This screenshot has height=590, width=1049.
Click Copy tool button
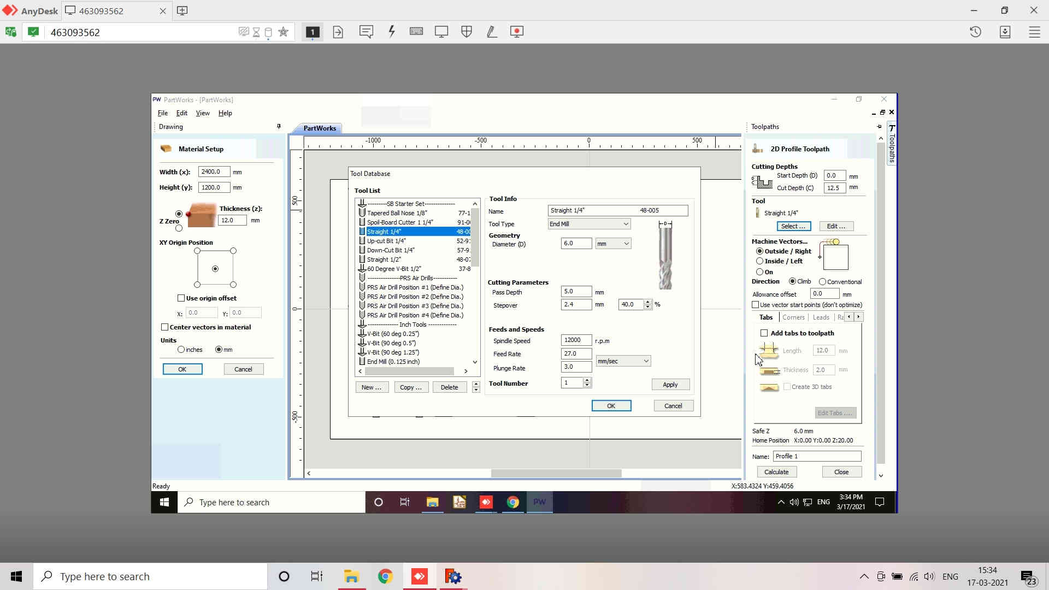(x=411, y=387)
